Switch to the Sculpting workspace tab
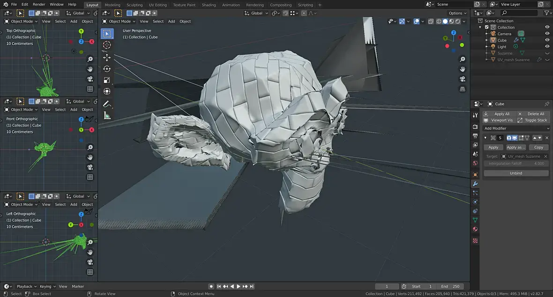The width and height of the screenshot is (553, 297). (135, 5)
